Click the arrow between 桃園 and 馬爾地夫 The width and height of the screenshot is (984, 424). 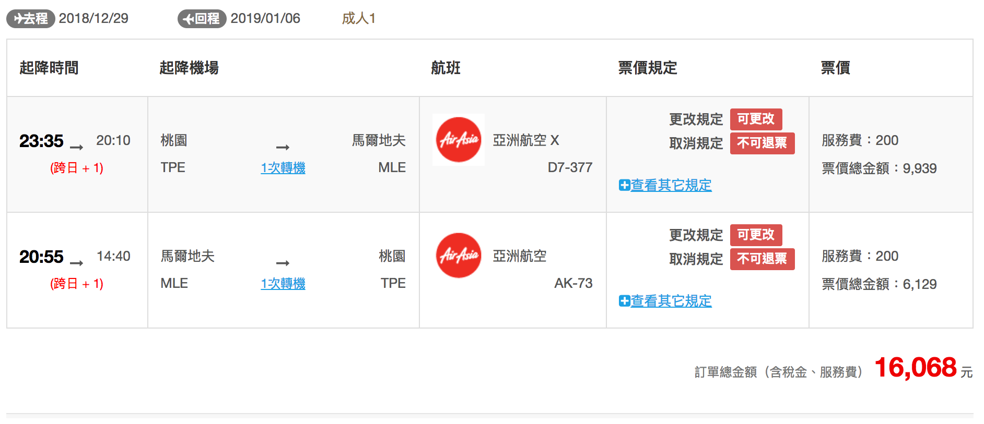[x=283, y=147]
